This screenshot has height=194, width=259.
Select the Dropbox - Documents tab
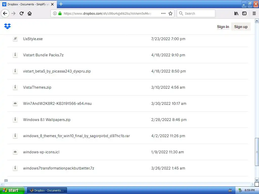click(x=28, y=4)
